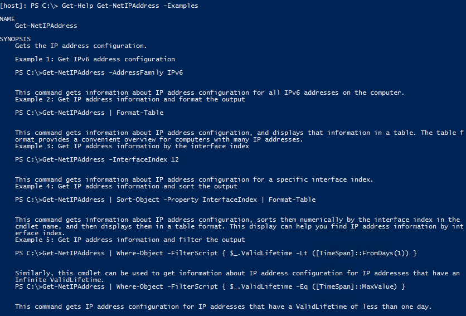Click the "Gets the IP address configuration." line
The width and height of the screenshot is (466, 316).
[81, 46]
